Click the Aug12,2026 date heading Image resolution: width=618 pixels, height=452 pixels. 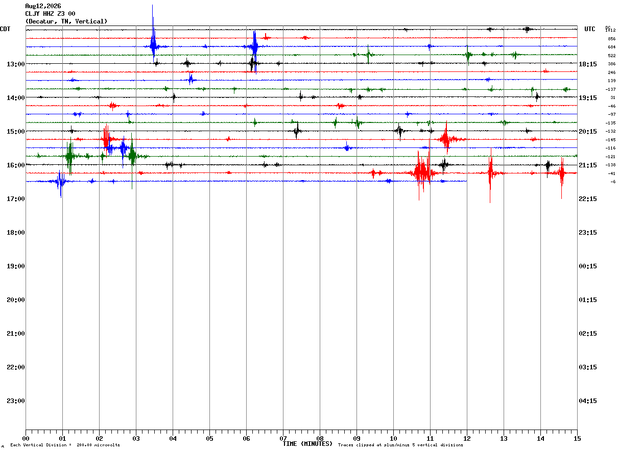click(x=43, y=6)
